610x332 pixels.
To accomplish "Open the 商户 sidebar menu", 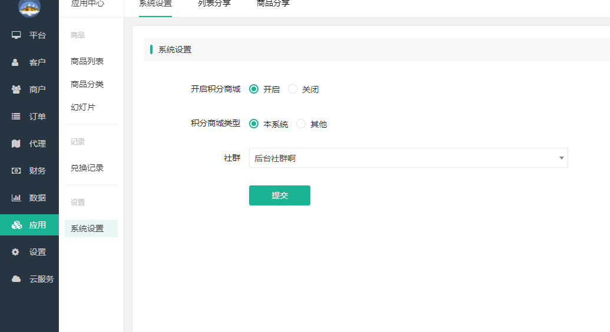I will 29,89.
